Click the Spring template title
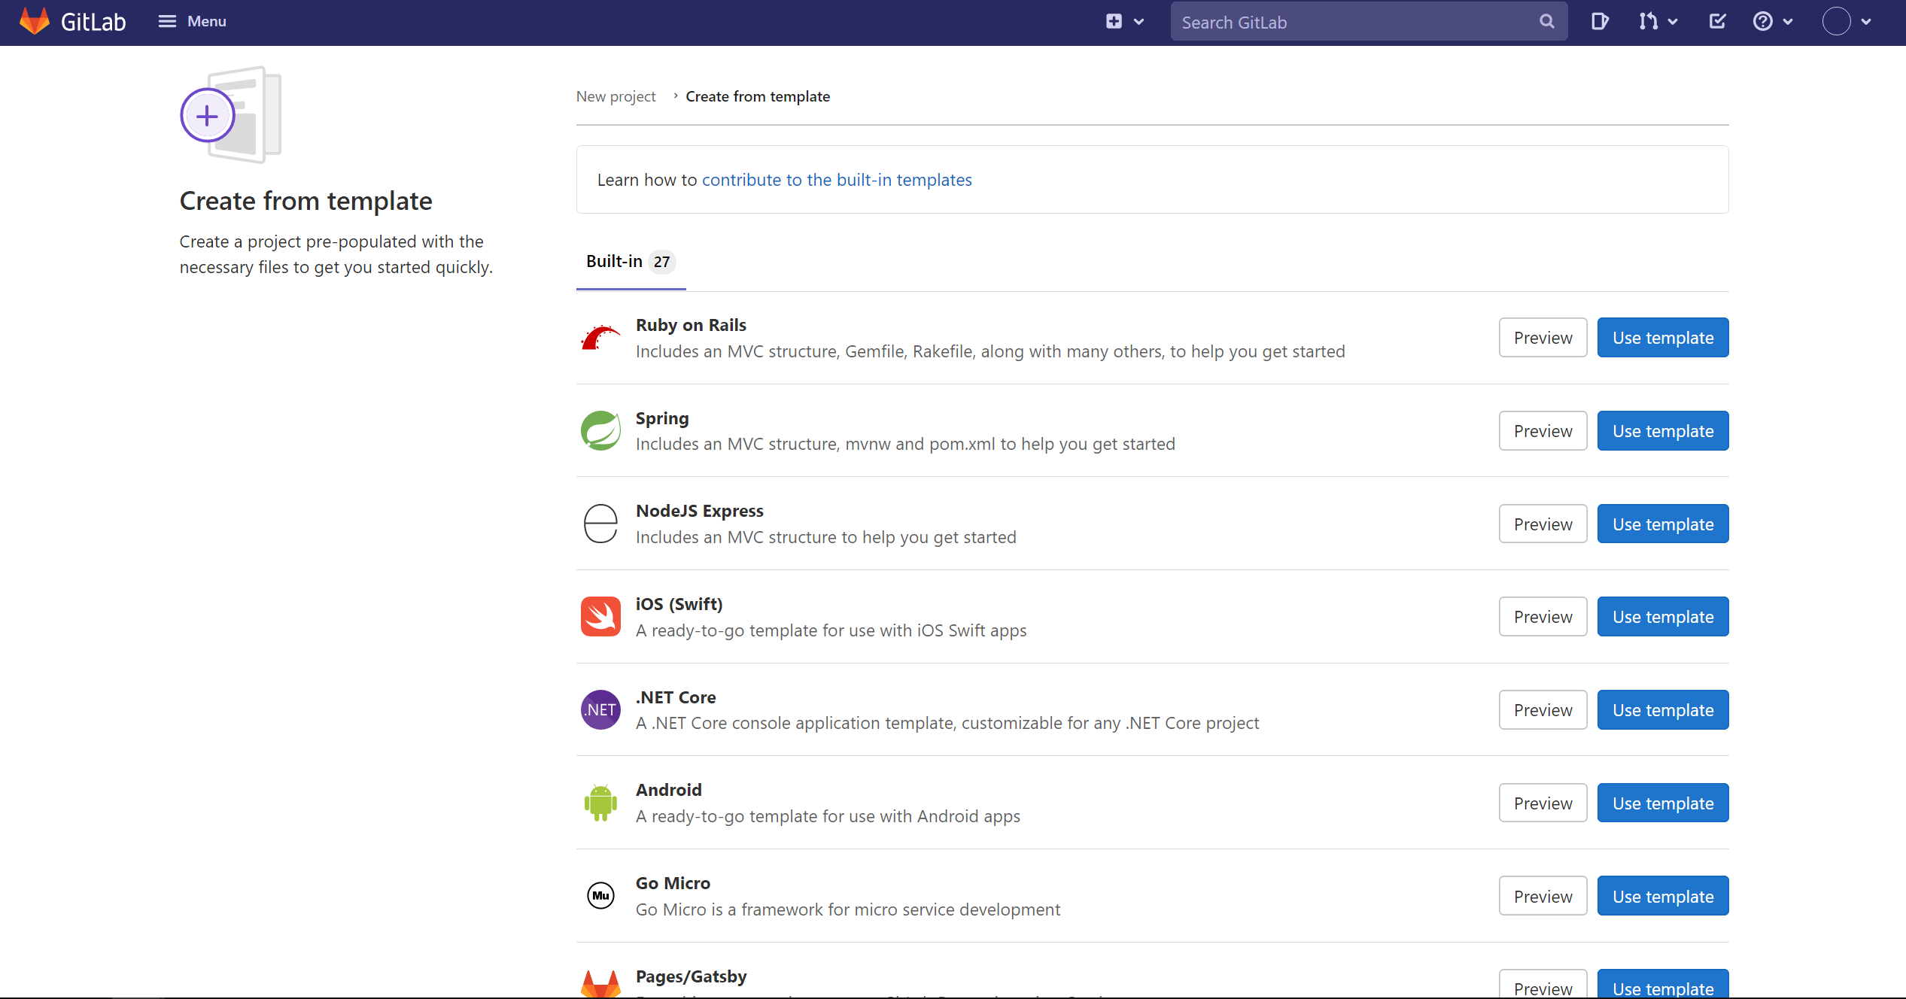 (662, 418)
